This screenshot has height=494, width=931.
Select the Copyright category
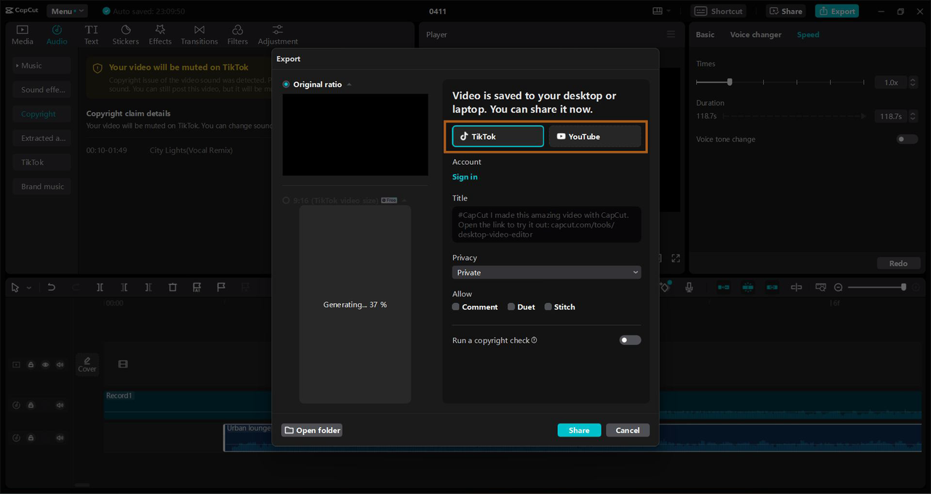[41, 114]
